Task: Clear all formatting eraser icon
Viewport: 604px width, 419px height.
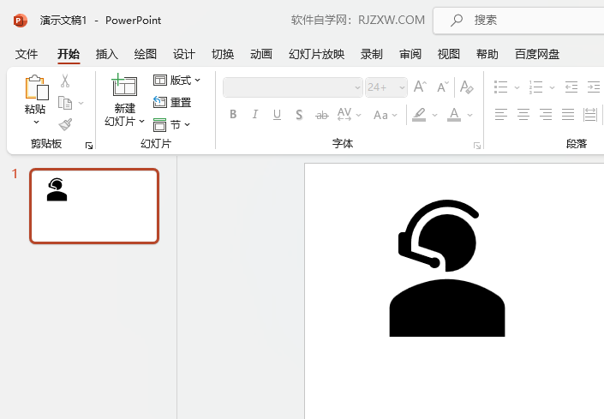Action: tap(466, 87)
